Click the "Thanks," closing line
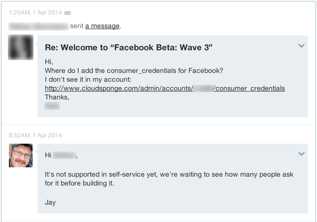Viewport: 317px width, 222px height. [x=57, y=97]
